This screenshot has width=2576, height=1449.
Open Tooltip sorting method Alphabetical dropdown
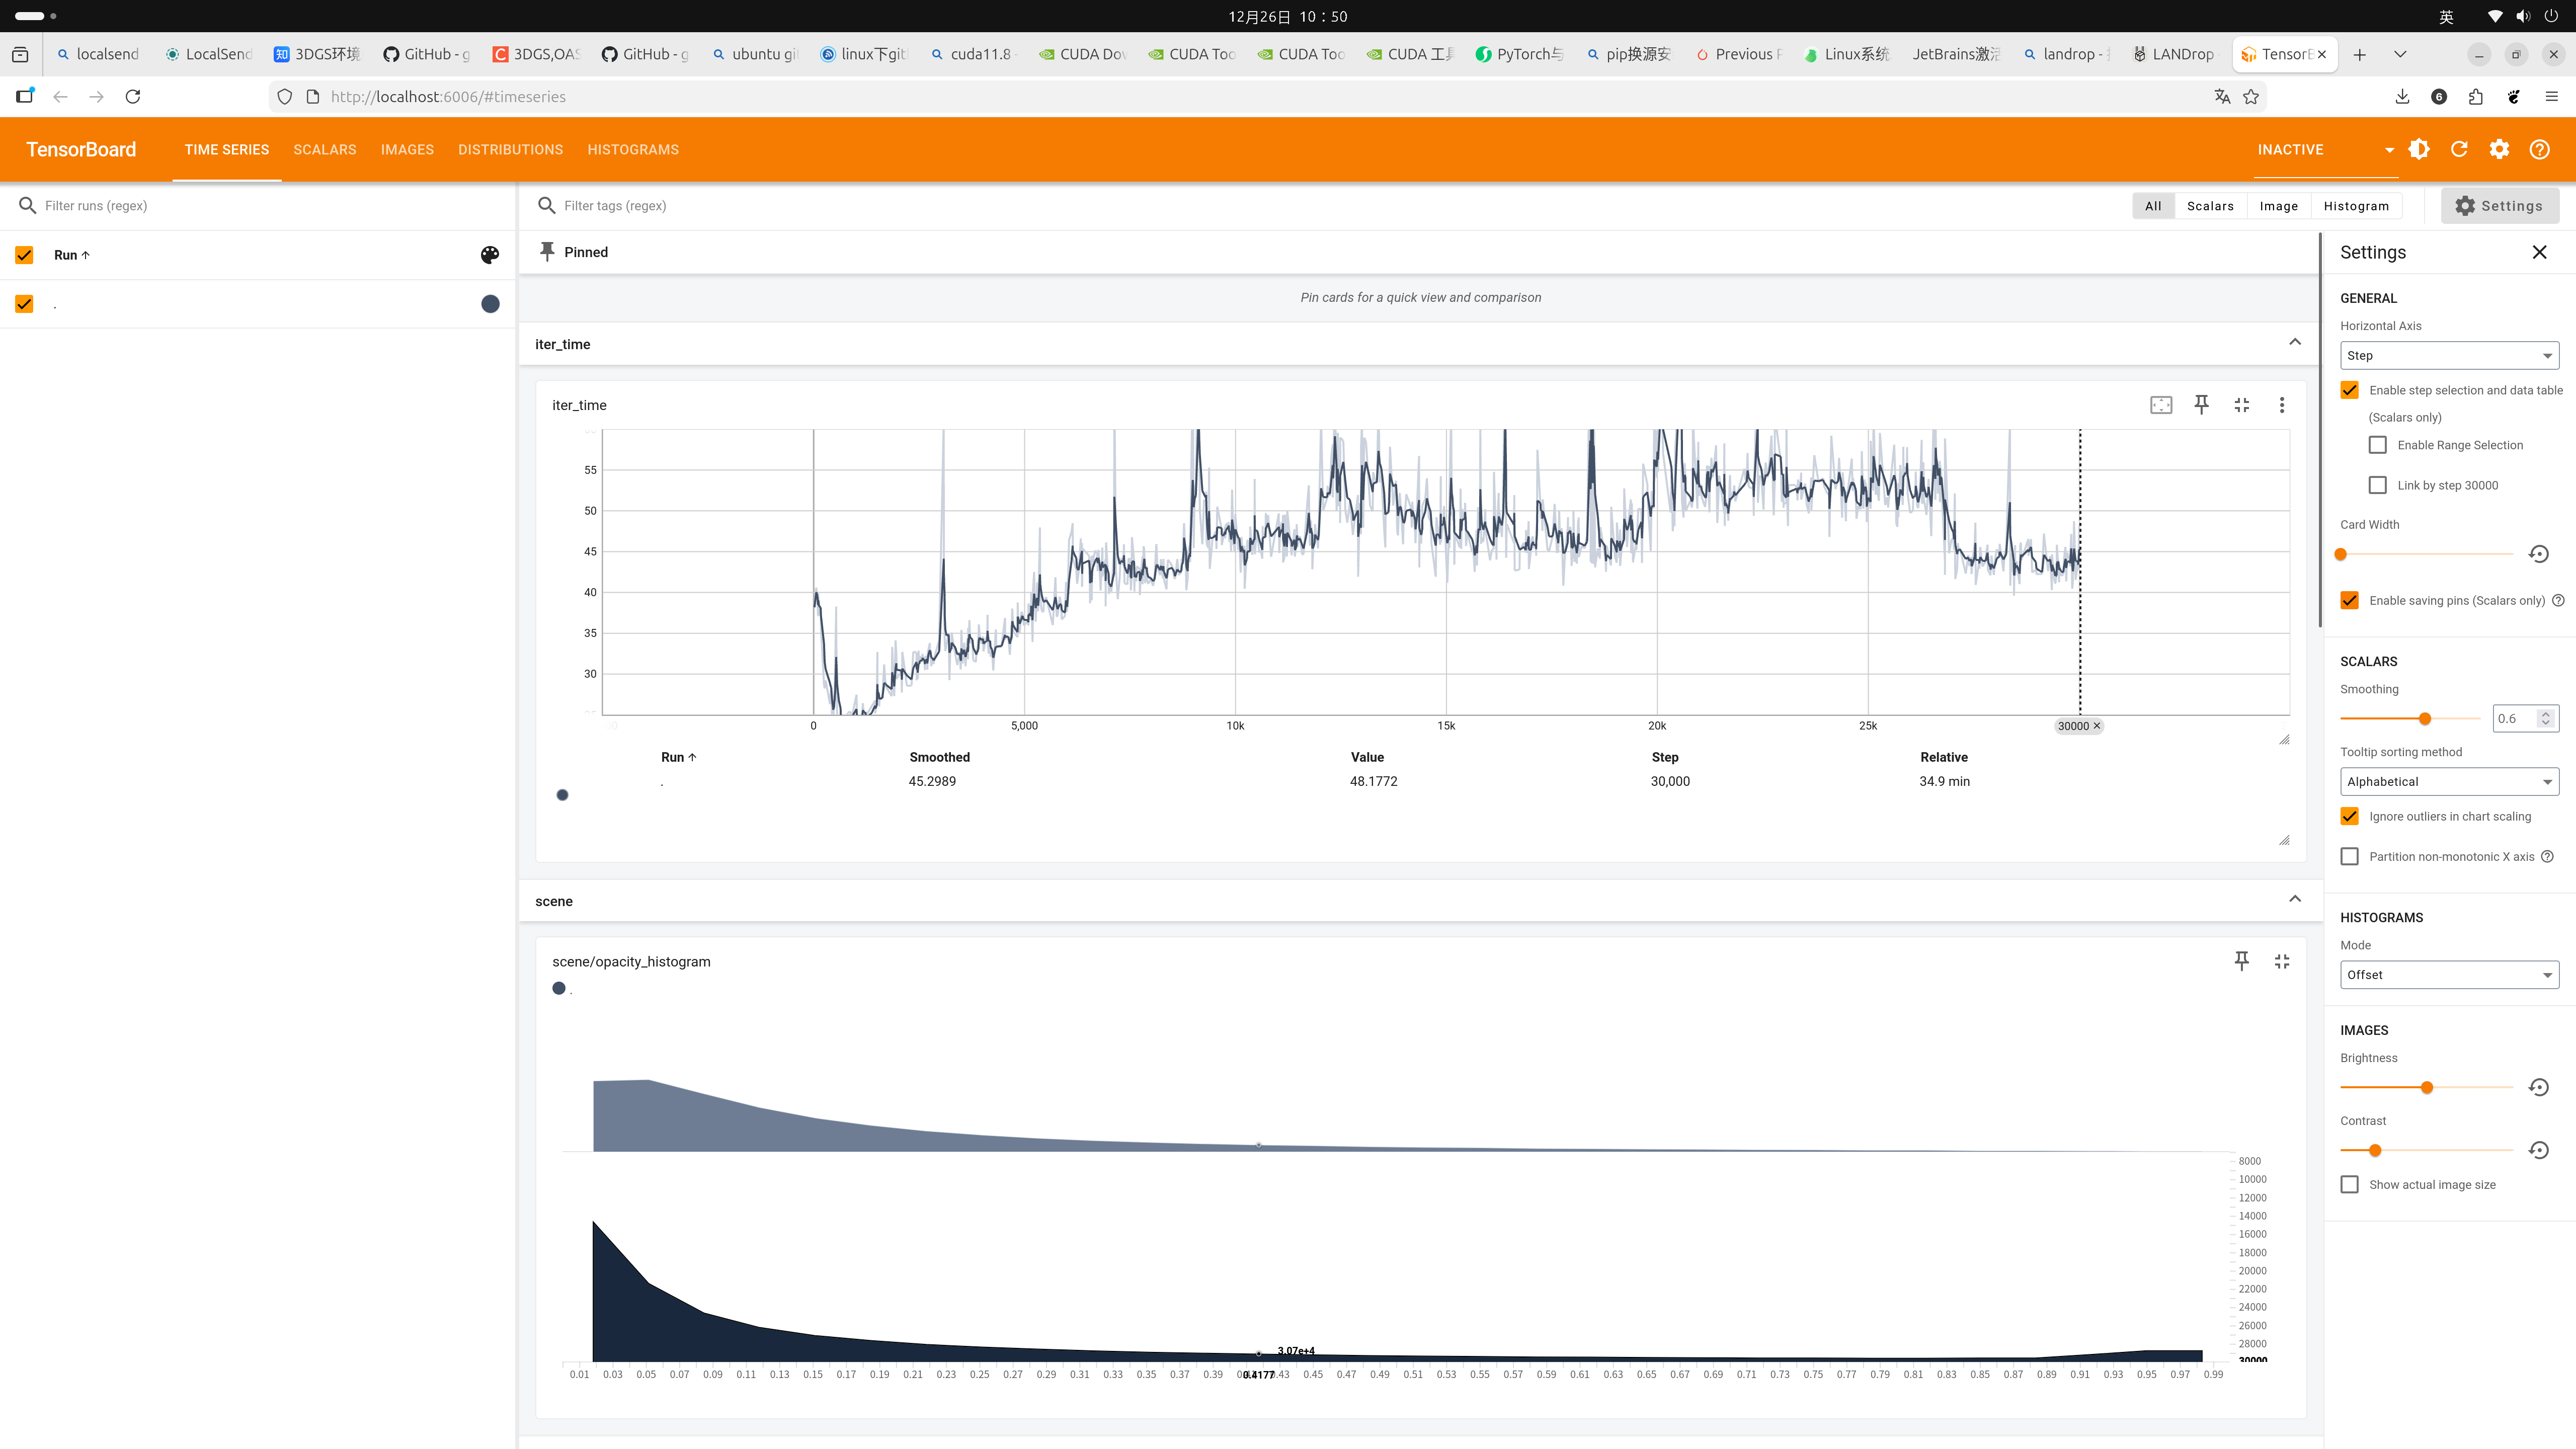(2449, 781)
